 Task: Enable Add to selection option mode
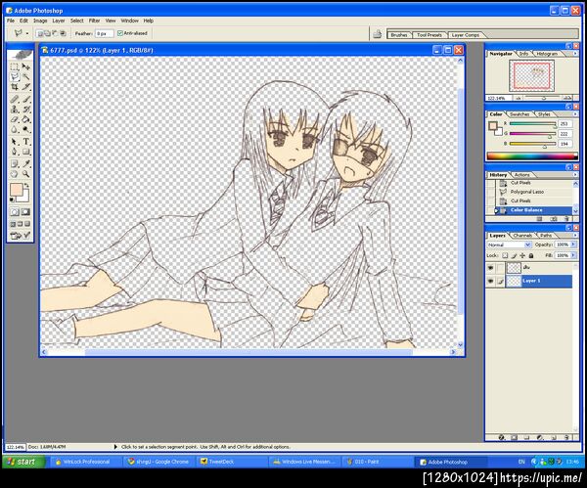(x=47, y=33)
